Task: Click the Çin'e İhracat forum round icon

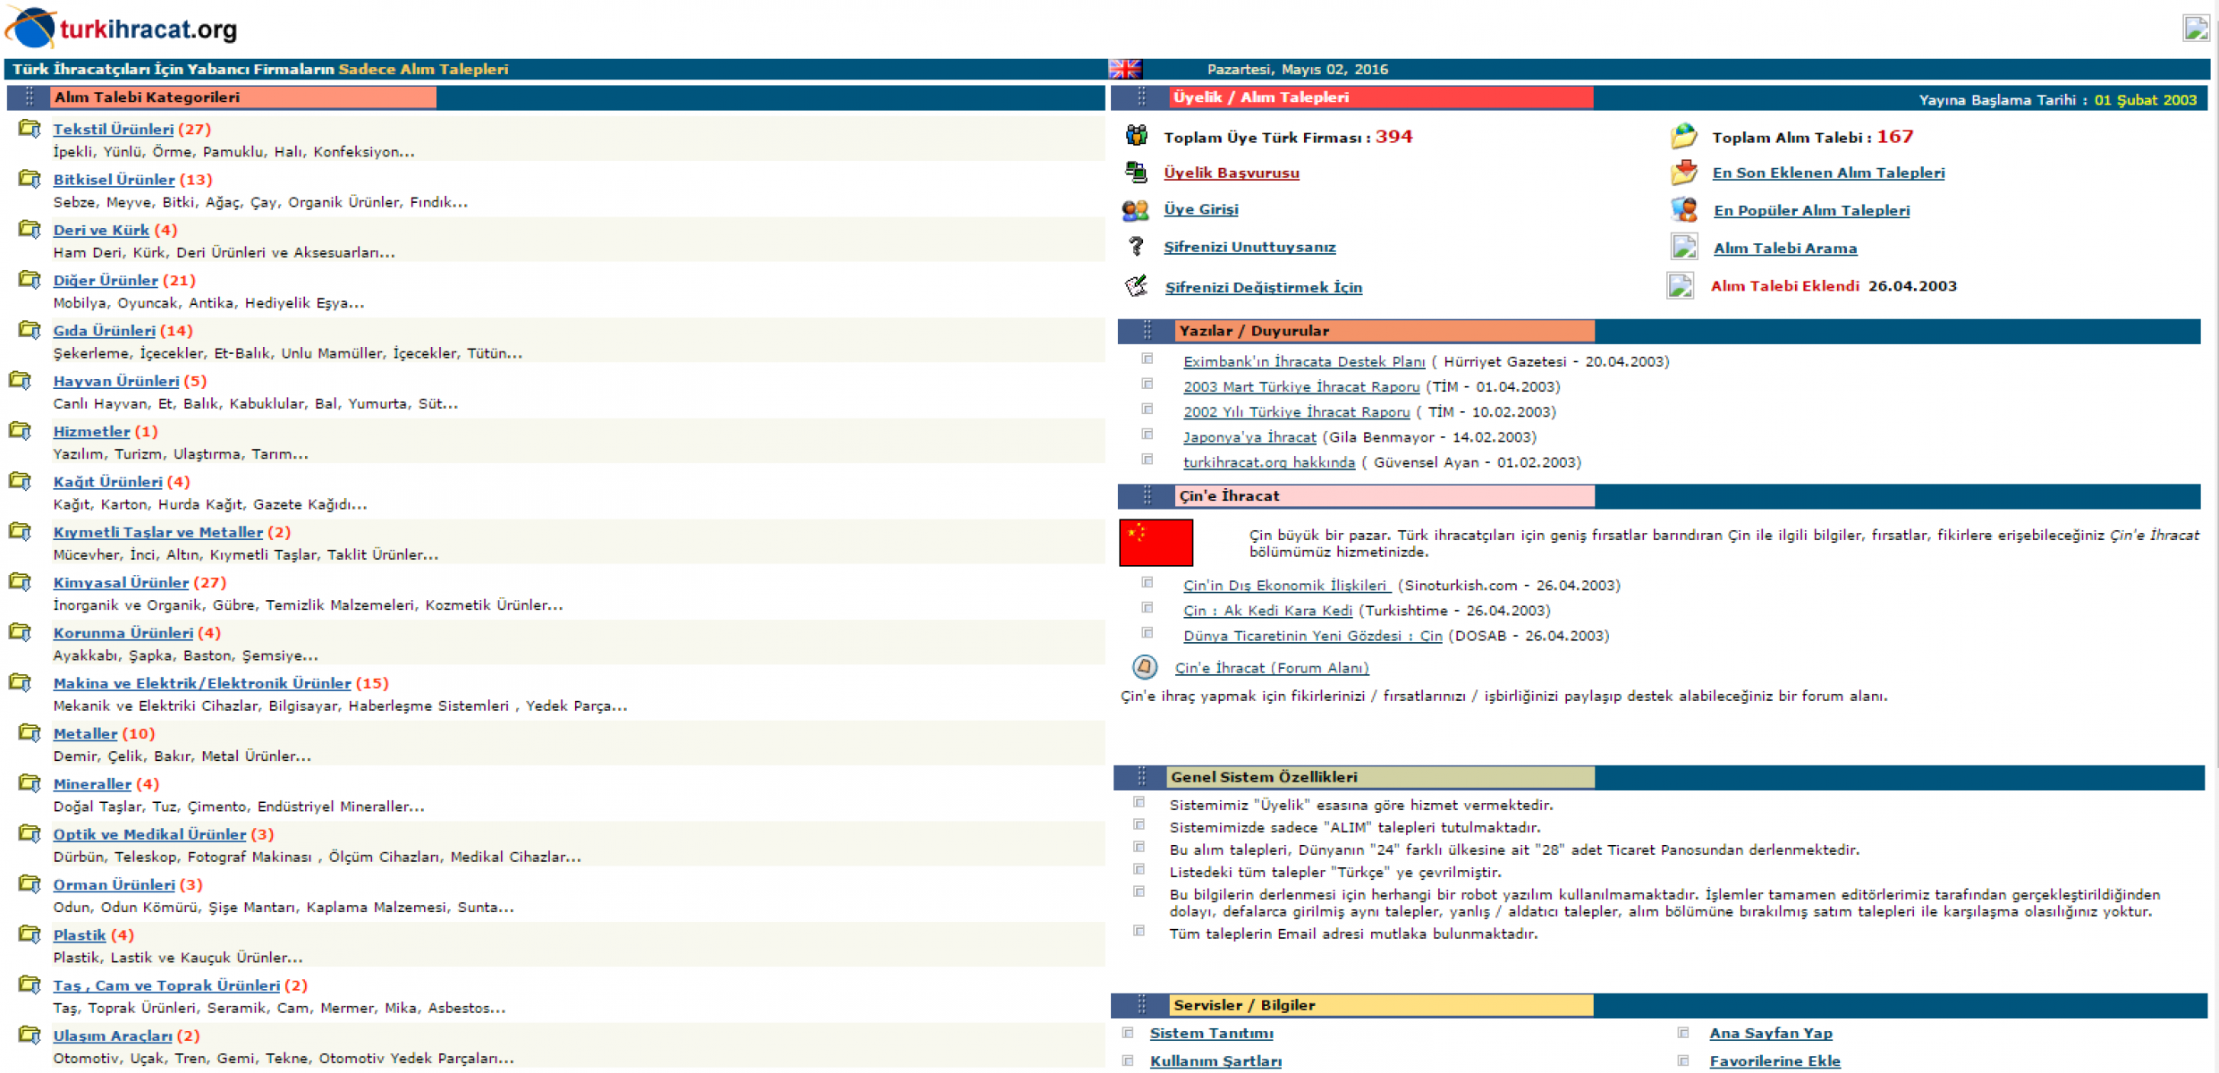Action: (x=1144, y=667)
